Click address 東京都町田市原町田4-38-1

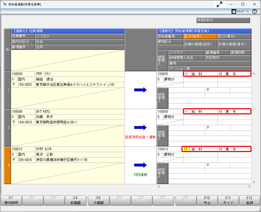click(x=56, y=122)
